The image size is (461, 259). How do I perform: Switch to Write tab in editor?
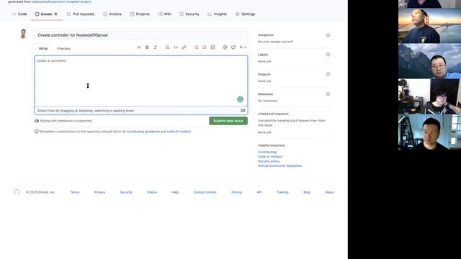tap(43, 48)
